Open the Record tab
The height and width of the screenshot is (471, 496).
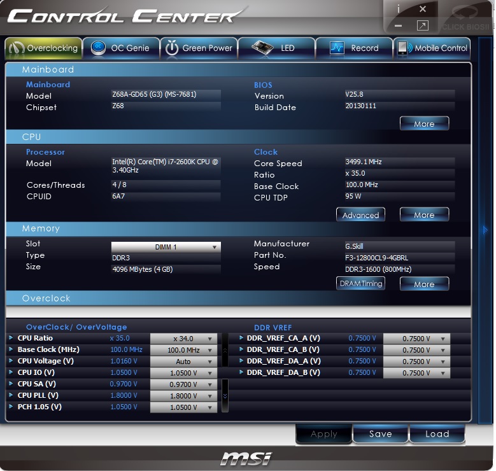(354, 48)
